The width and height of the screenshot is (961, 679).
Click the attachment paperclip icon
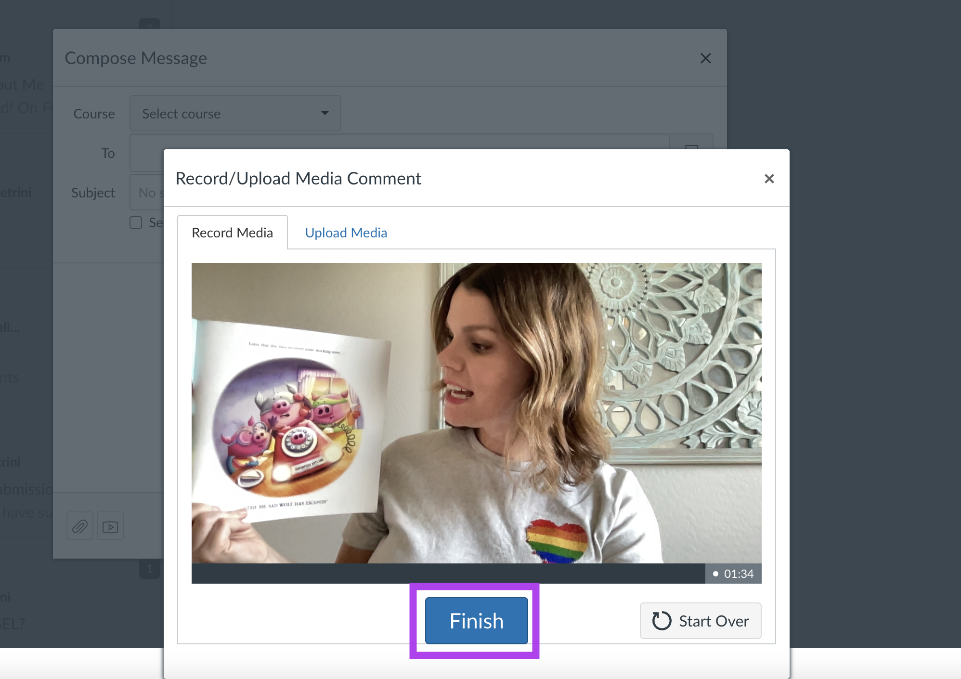[79, 526]
